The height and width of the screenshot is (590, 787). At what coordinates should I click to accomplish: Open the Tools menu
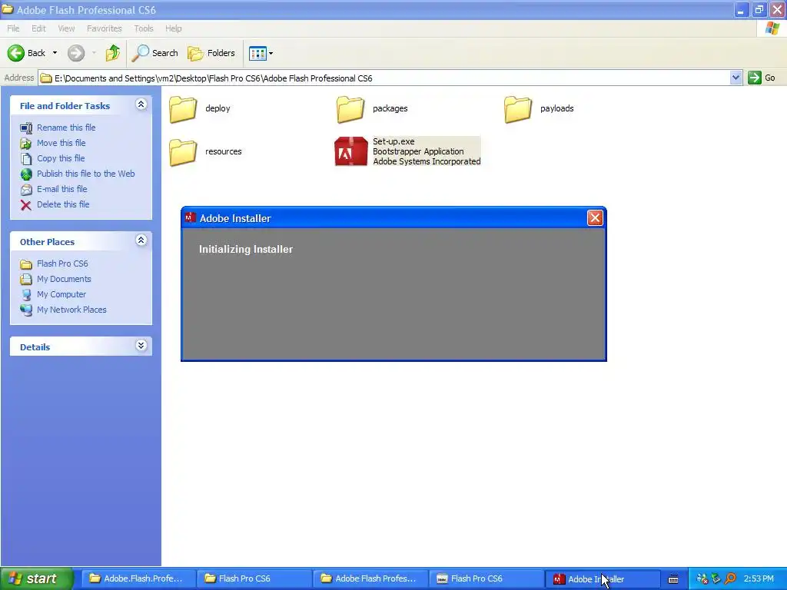[x=144, y=28]
